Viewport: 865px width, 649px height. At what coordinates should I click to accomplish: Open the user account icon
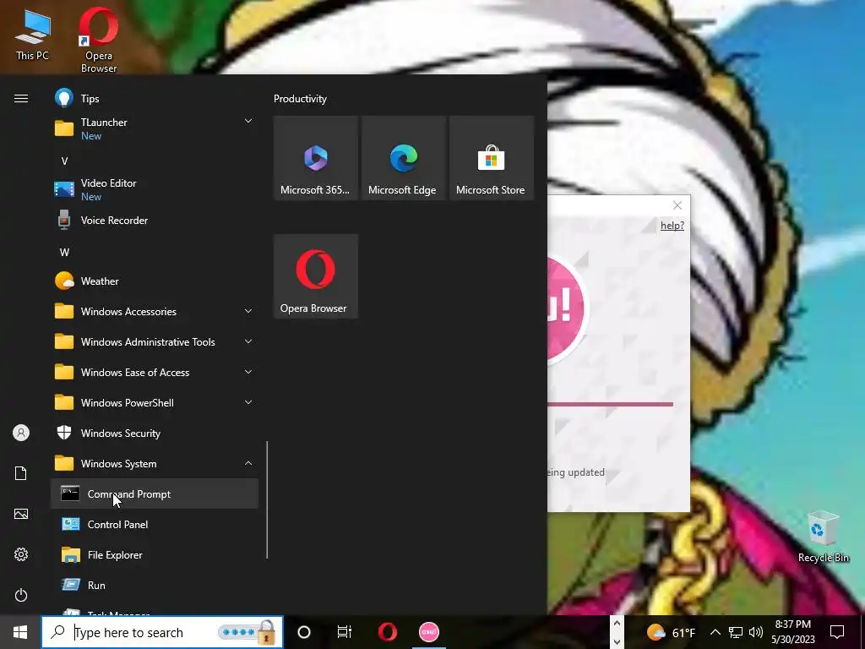coord(21,433)
